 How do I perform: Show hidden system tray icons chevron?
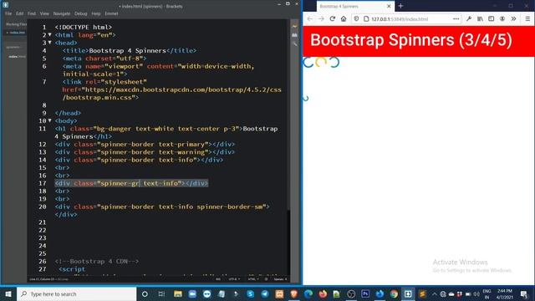[x=434, y=293]
